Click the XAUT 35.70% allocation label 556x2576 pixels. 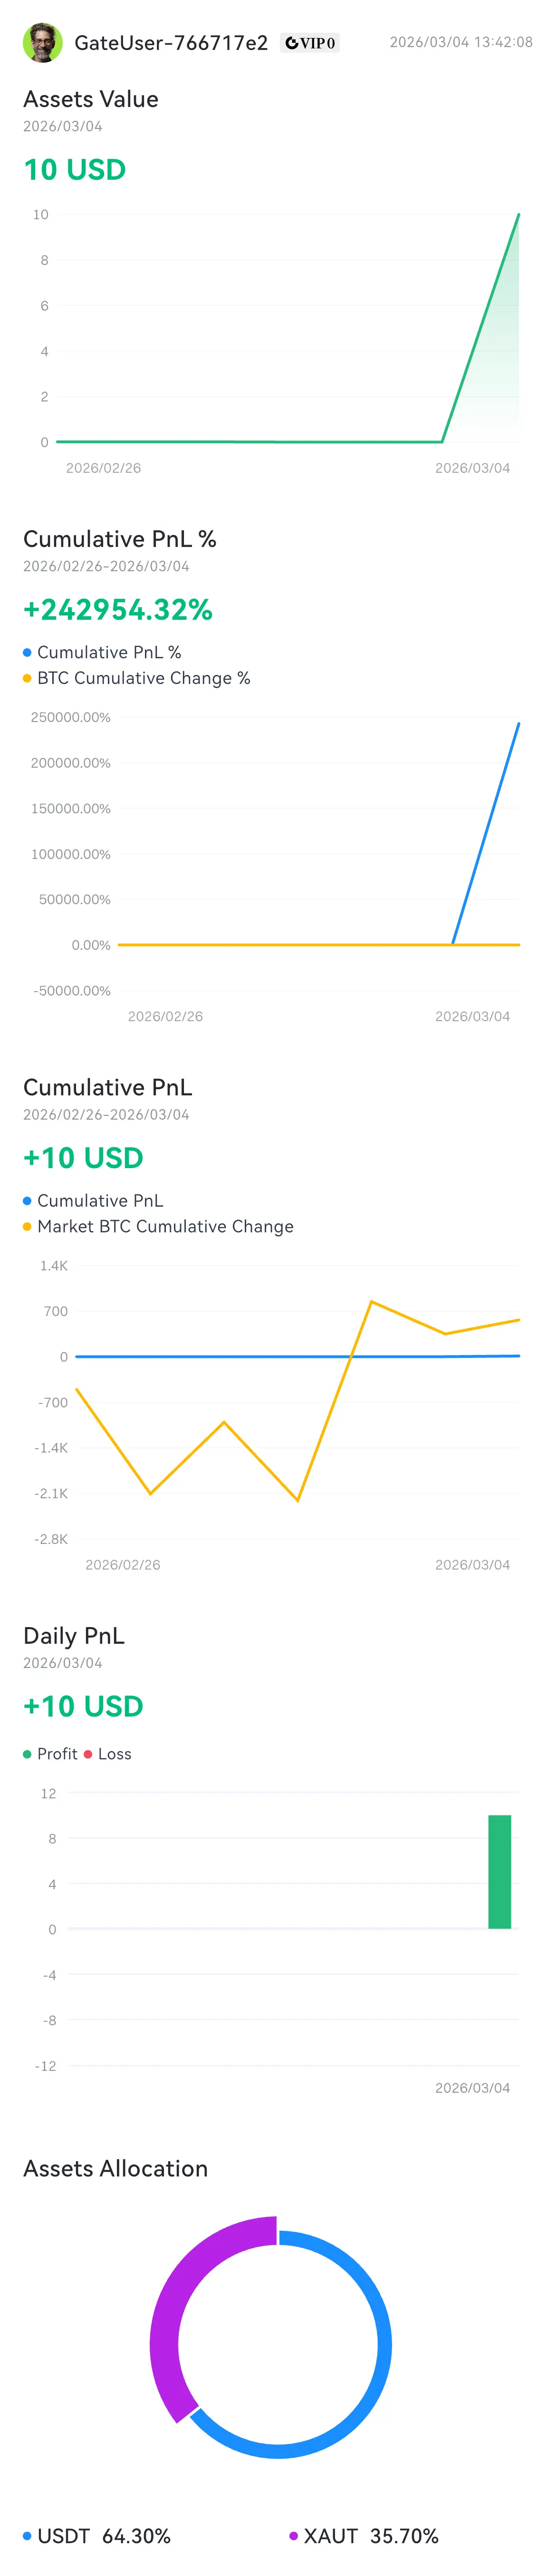point(371,2536)
